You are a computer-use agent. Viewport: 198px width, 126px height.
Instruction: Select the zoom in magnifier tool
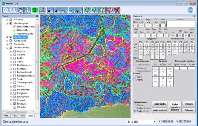(x=6, y=10)
